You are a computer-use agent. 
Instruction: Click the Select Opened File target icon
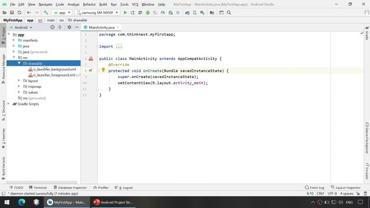pos(53,27)
